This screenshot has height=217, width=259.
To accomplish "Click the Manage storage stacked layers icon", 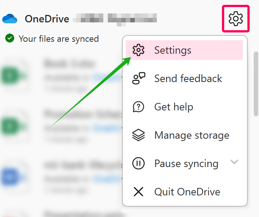I will [138, 135].
